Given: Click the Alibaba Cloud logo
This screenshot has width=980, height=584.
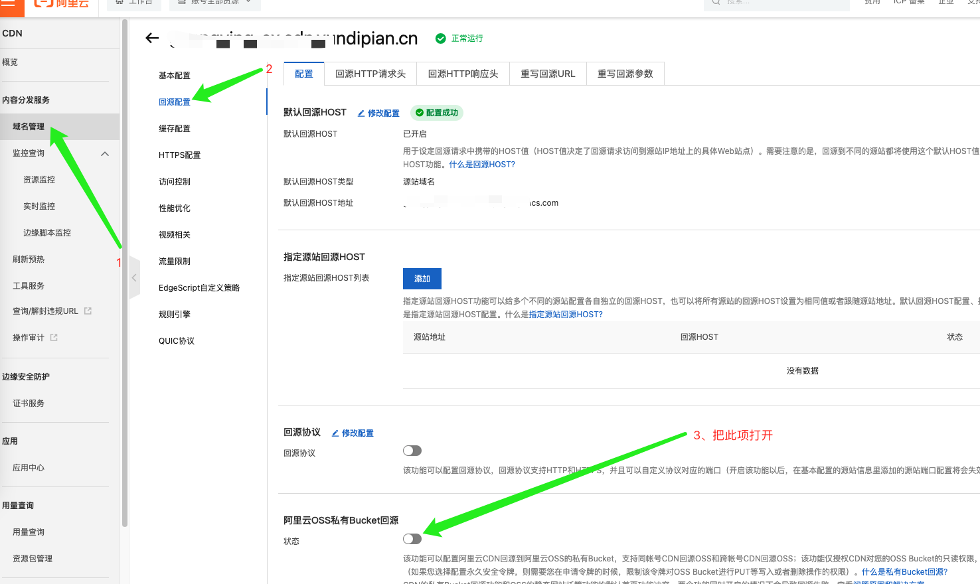Looking at the screenshot, I should click(x=61, y=3).
